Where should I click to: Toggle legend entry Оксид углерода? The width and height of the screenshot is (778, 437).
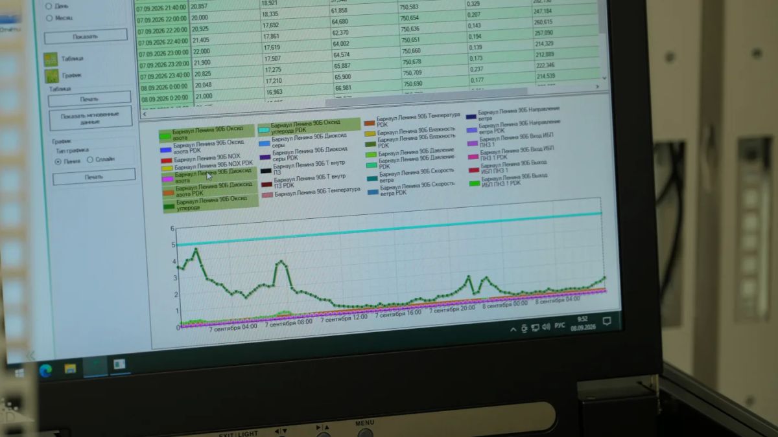(x=211, y=204)
